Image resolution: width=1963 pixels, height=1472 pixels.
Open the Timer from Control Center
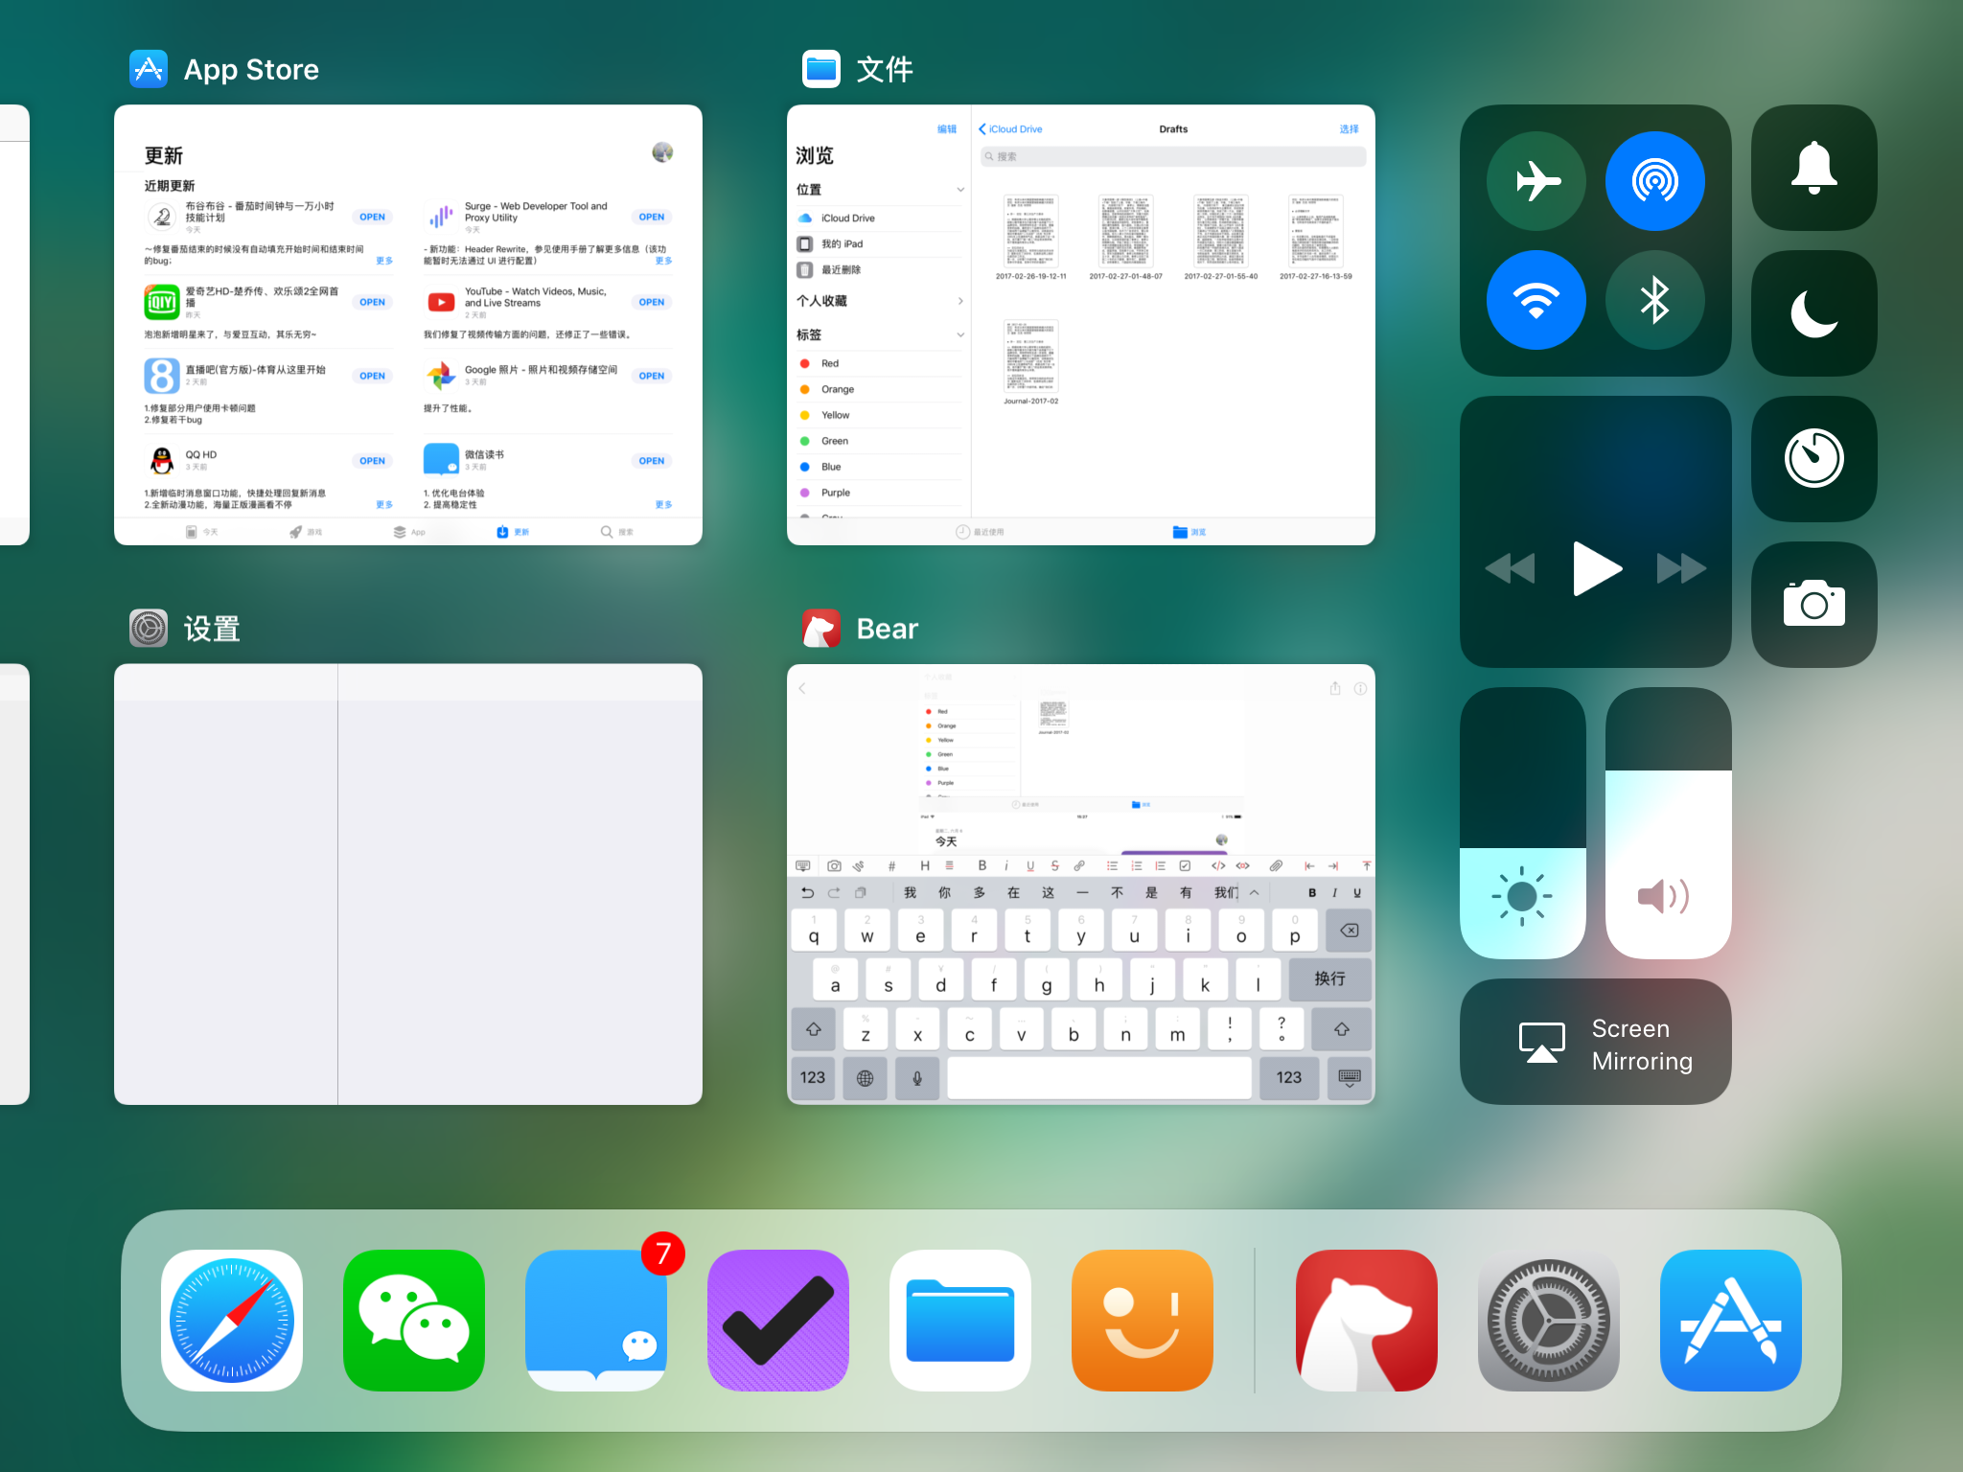point(1813,459)
